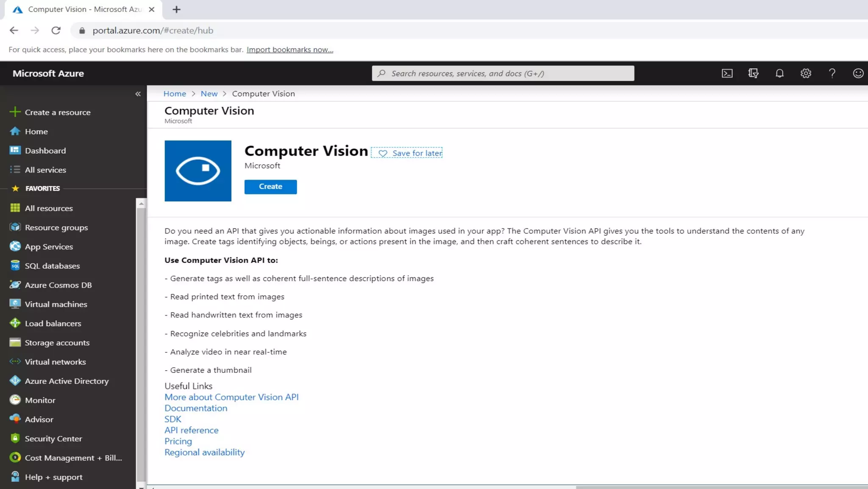Click the help question mark icon
The width and height of the screenshot is (868, 489).
click(832, 73)
